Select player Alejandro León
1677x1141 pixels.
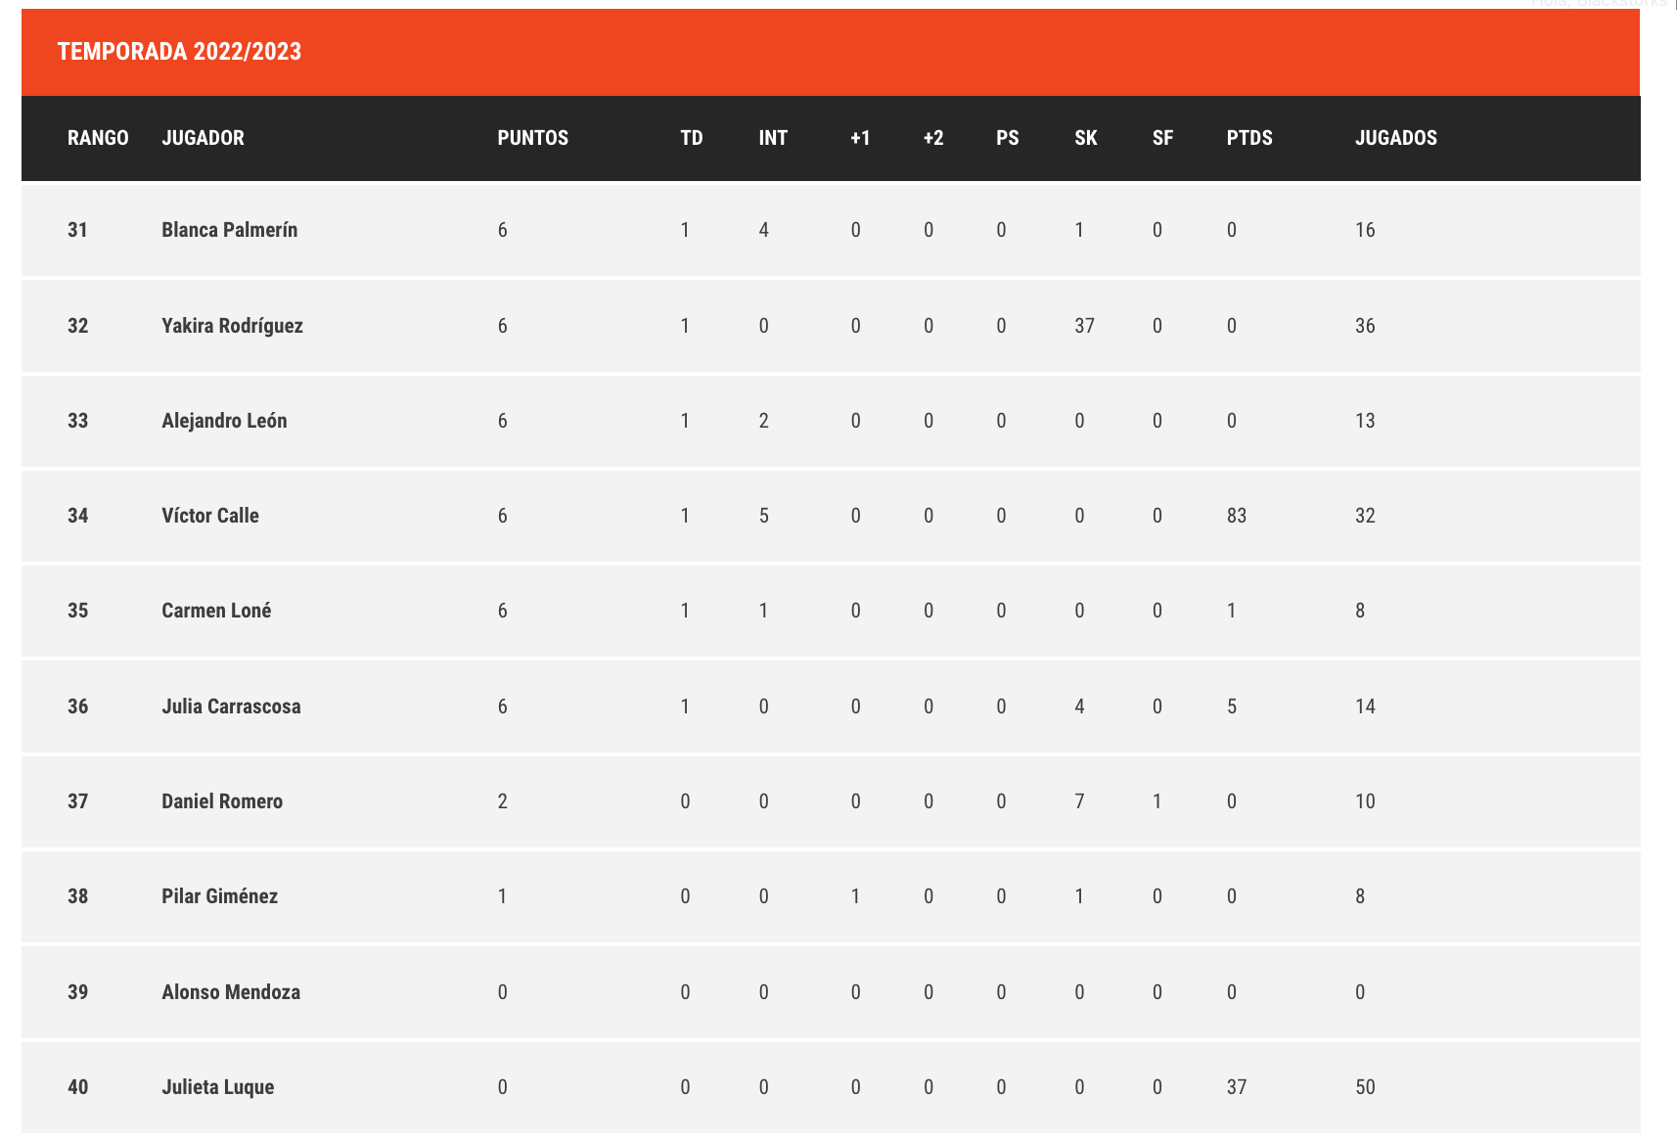coord(224,421)
